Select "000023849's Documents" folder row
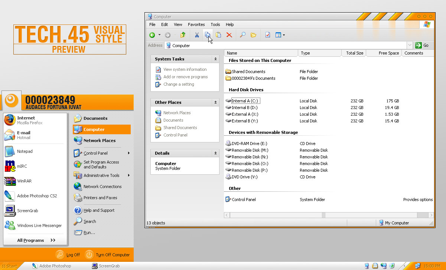 [250, 78]
